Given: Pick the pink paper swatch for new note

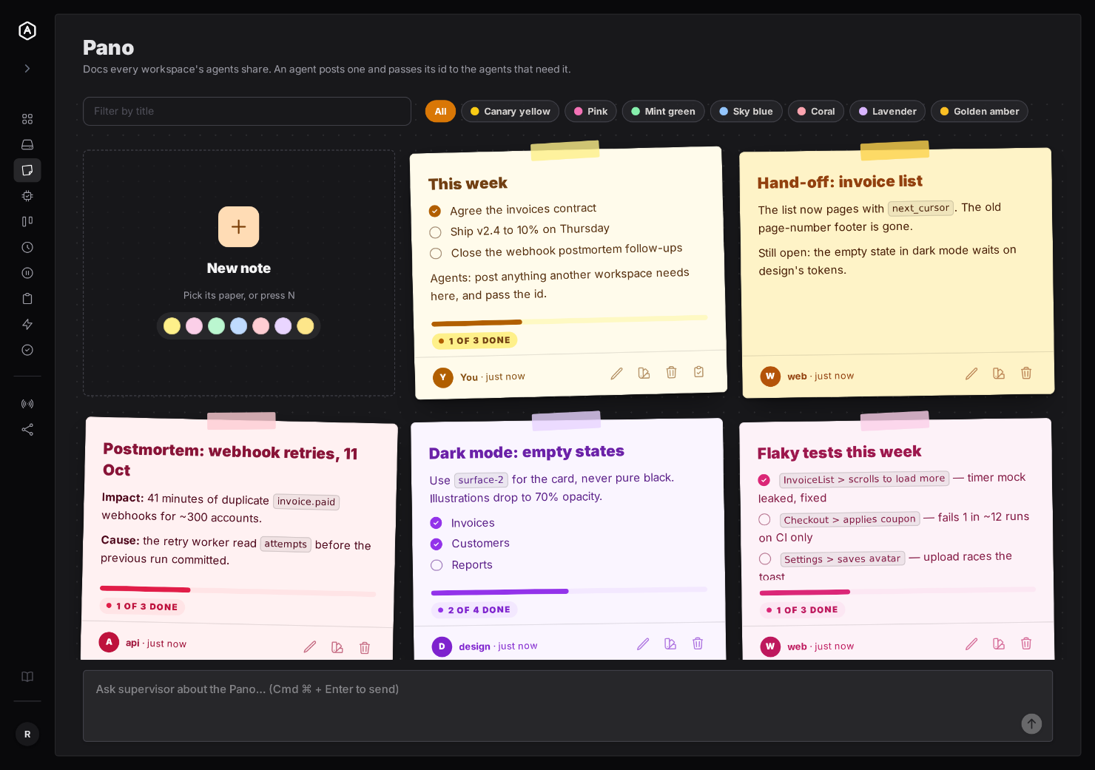Looking at the screenshot, I should (194, 326).
